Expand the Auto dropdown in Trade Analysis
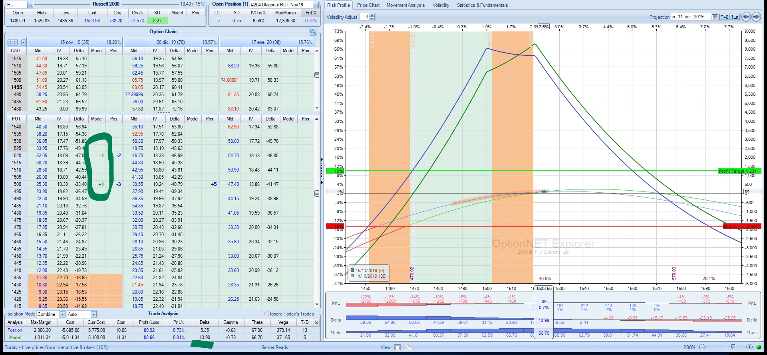Viewport: 767px width, 355px height. [x=93, y=314]
